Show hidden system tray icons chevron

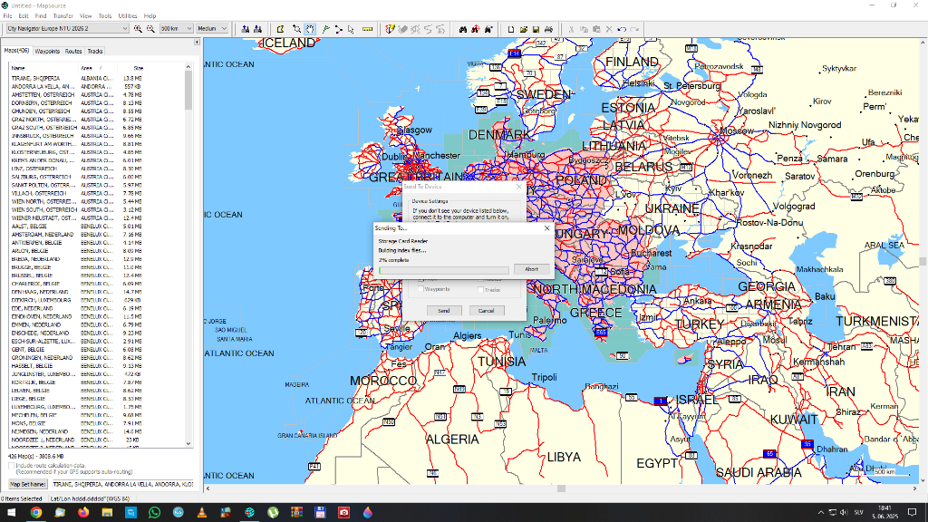[x=820, y=513]
